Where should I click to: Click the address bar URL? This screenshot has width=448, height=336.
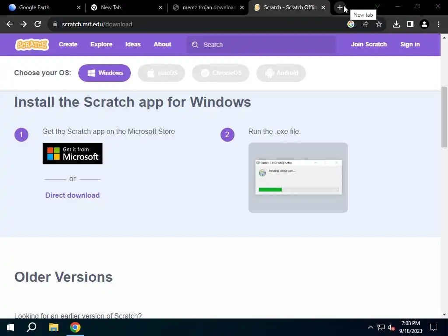point(97,24)
